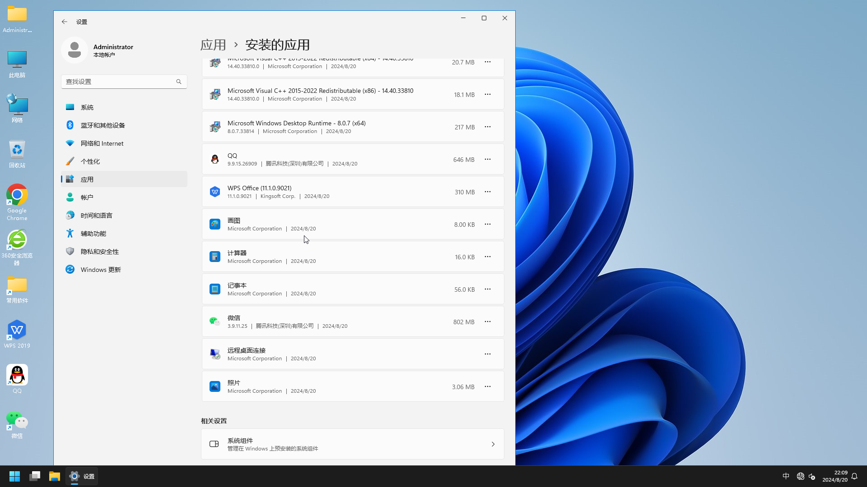867x487 pixels.
Task: Open 蓝牙和其他设备 settings category
Action: tap(124, 125)
